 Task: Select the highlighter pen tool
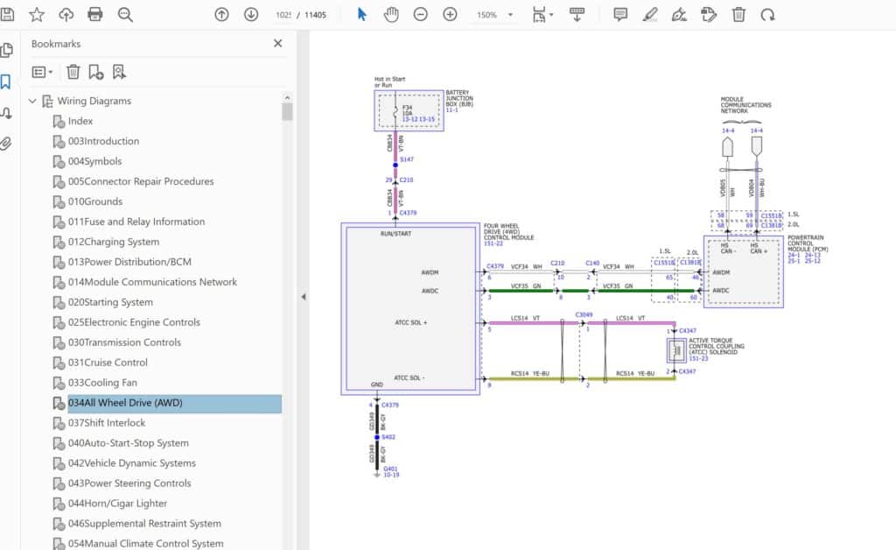649,14
